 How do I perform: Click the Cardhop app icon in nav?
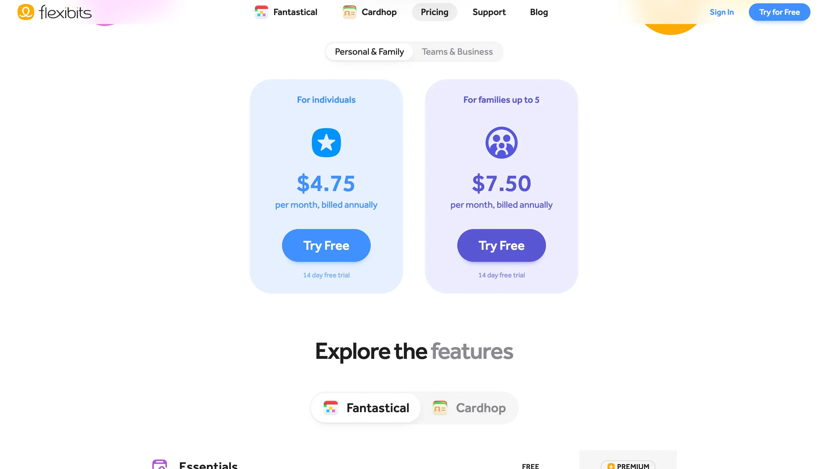coord(349,12)
